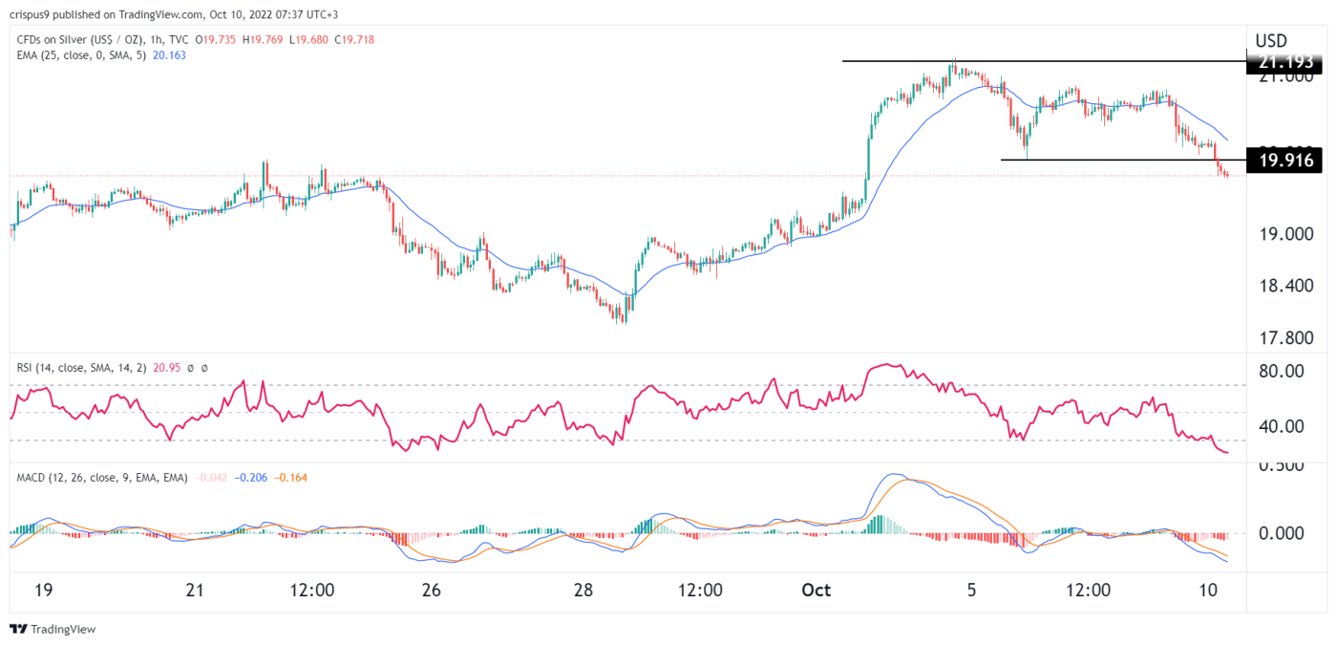Click the MACD value -0.206

point(251,477)
